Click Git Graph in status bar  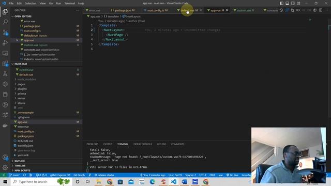[79, 175]
